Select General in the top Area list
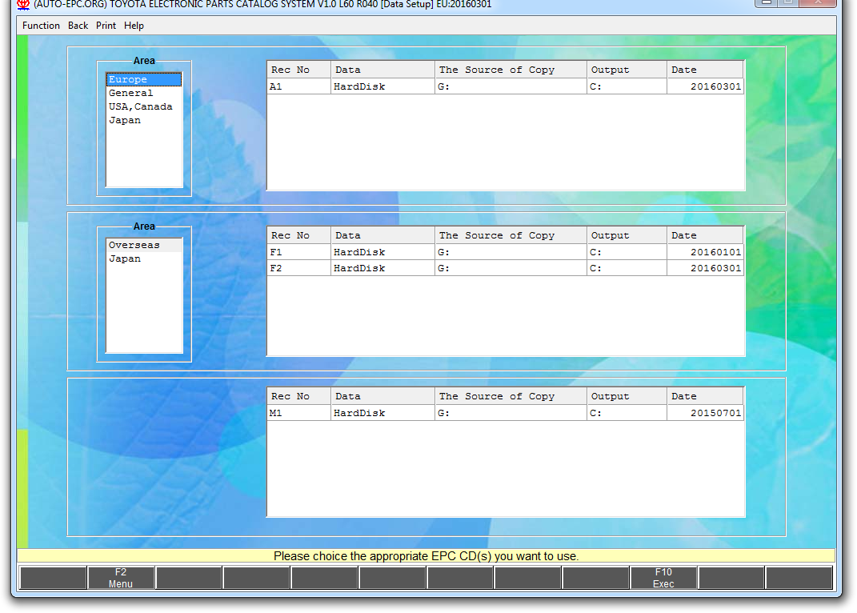This screenshot has width=857, height=613. coord(144,93)
